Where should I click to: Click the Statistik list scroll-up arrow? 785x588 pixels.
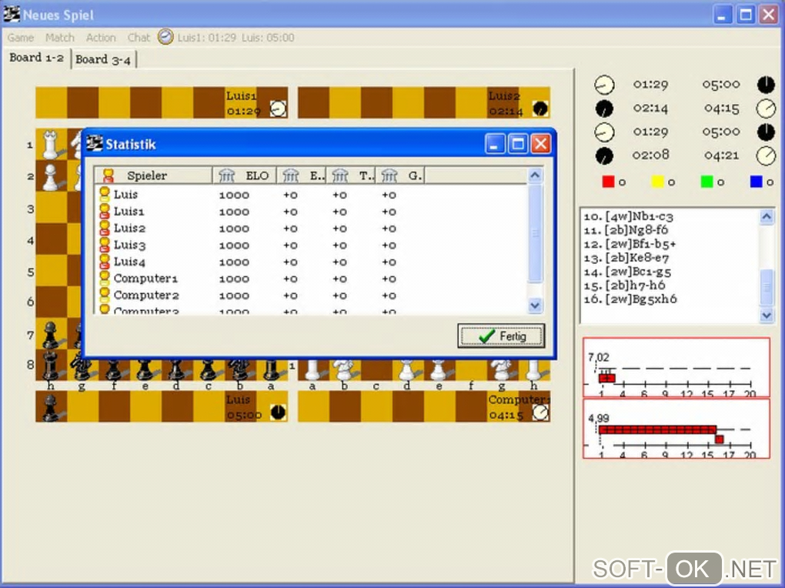coord(535,175)
